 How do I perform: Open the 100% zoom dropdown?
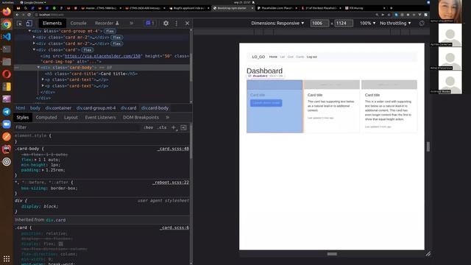368,23
